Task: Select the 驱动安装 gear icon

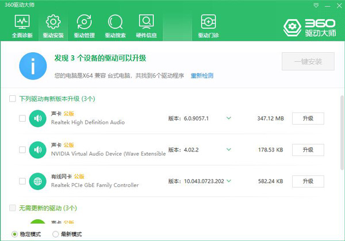Action: (x=53, y=22)
